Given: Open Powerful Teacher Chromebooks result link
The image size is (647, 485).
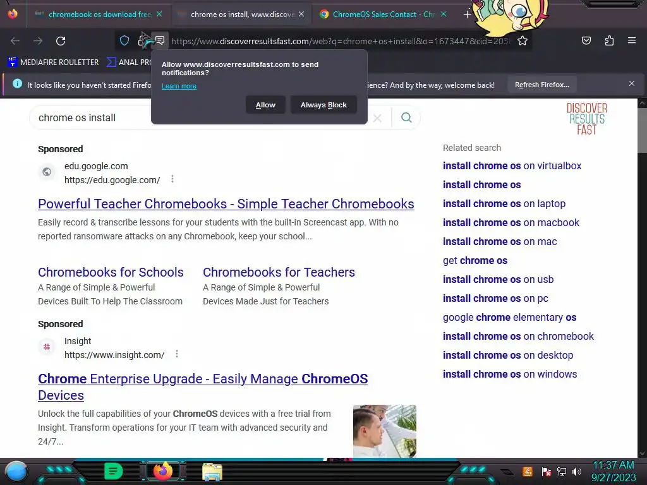Looking at the screenshot, I should 226,204.
